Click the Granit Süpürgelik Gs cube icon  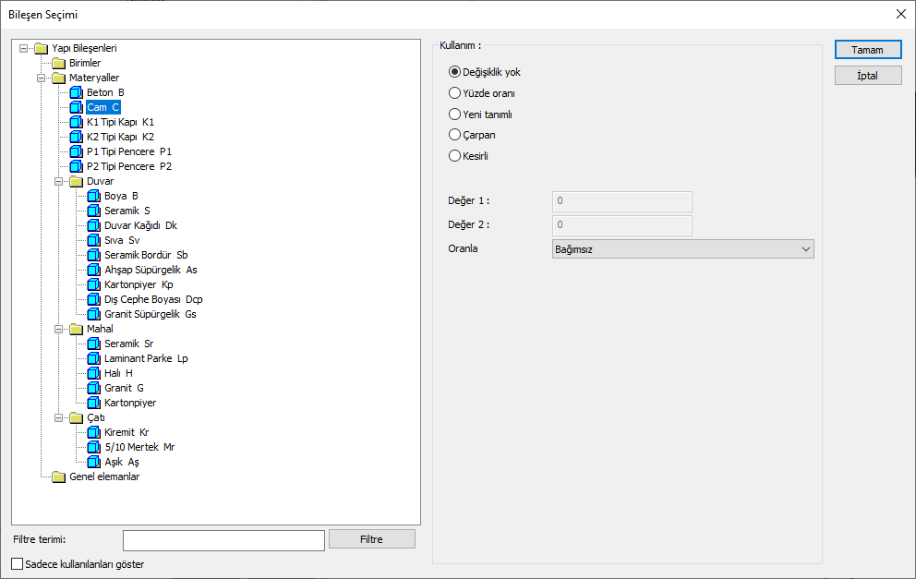tap(93, 314)
